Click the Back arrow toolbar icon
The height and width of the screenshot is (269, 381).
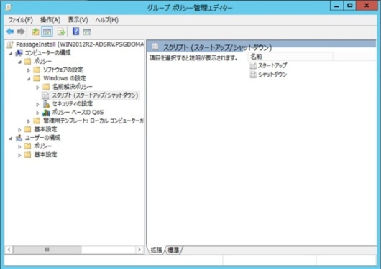(10, 32)
